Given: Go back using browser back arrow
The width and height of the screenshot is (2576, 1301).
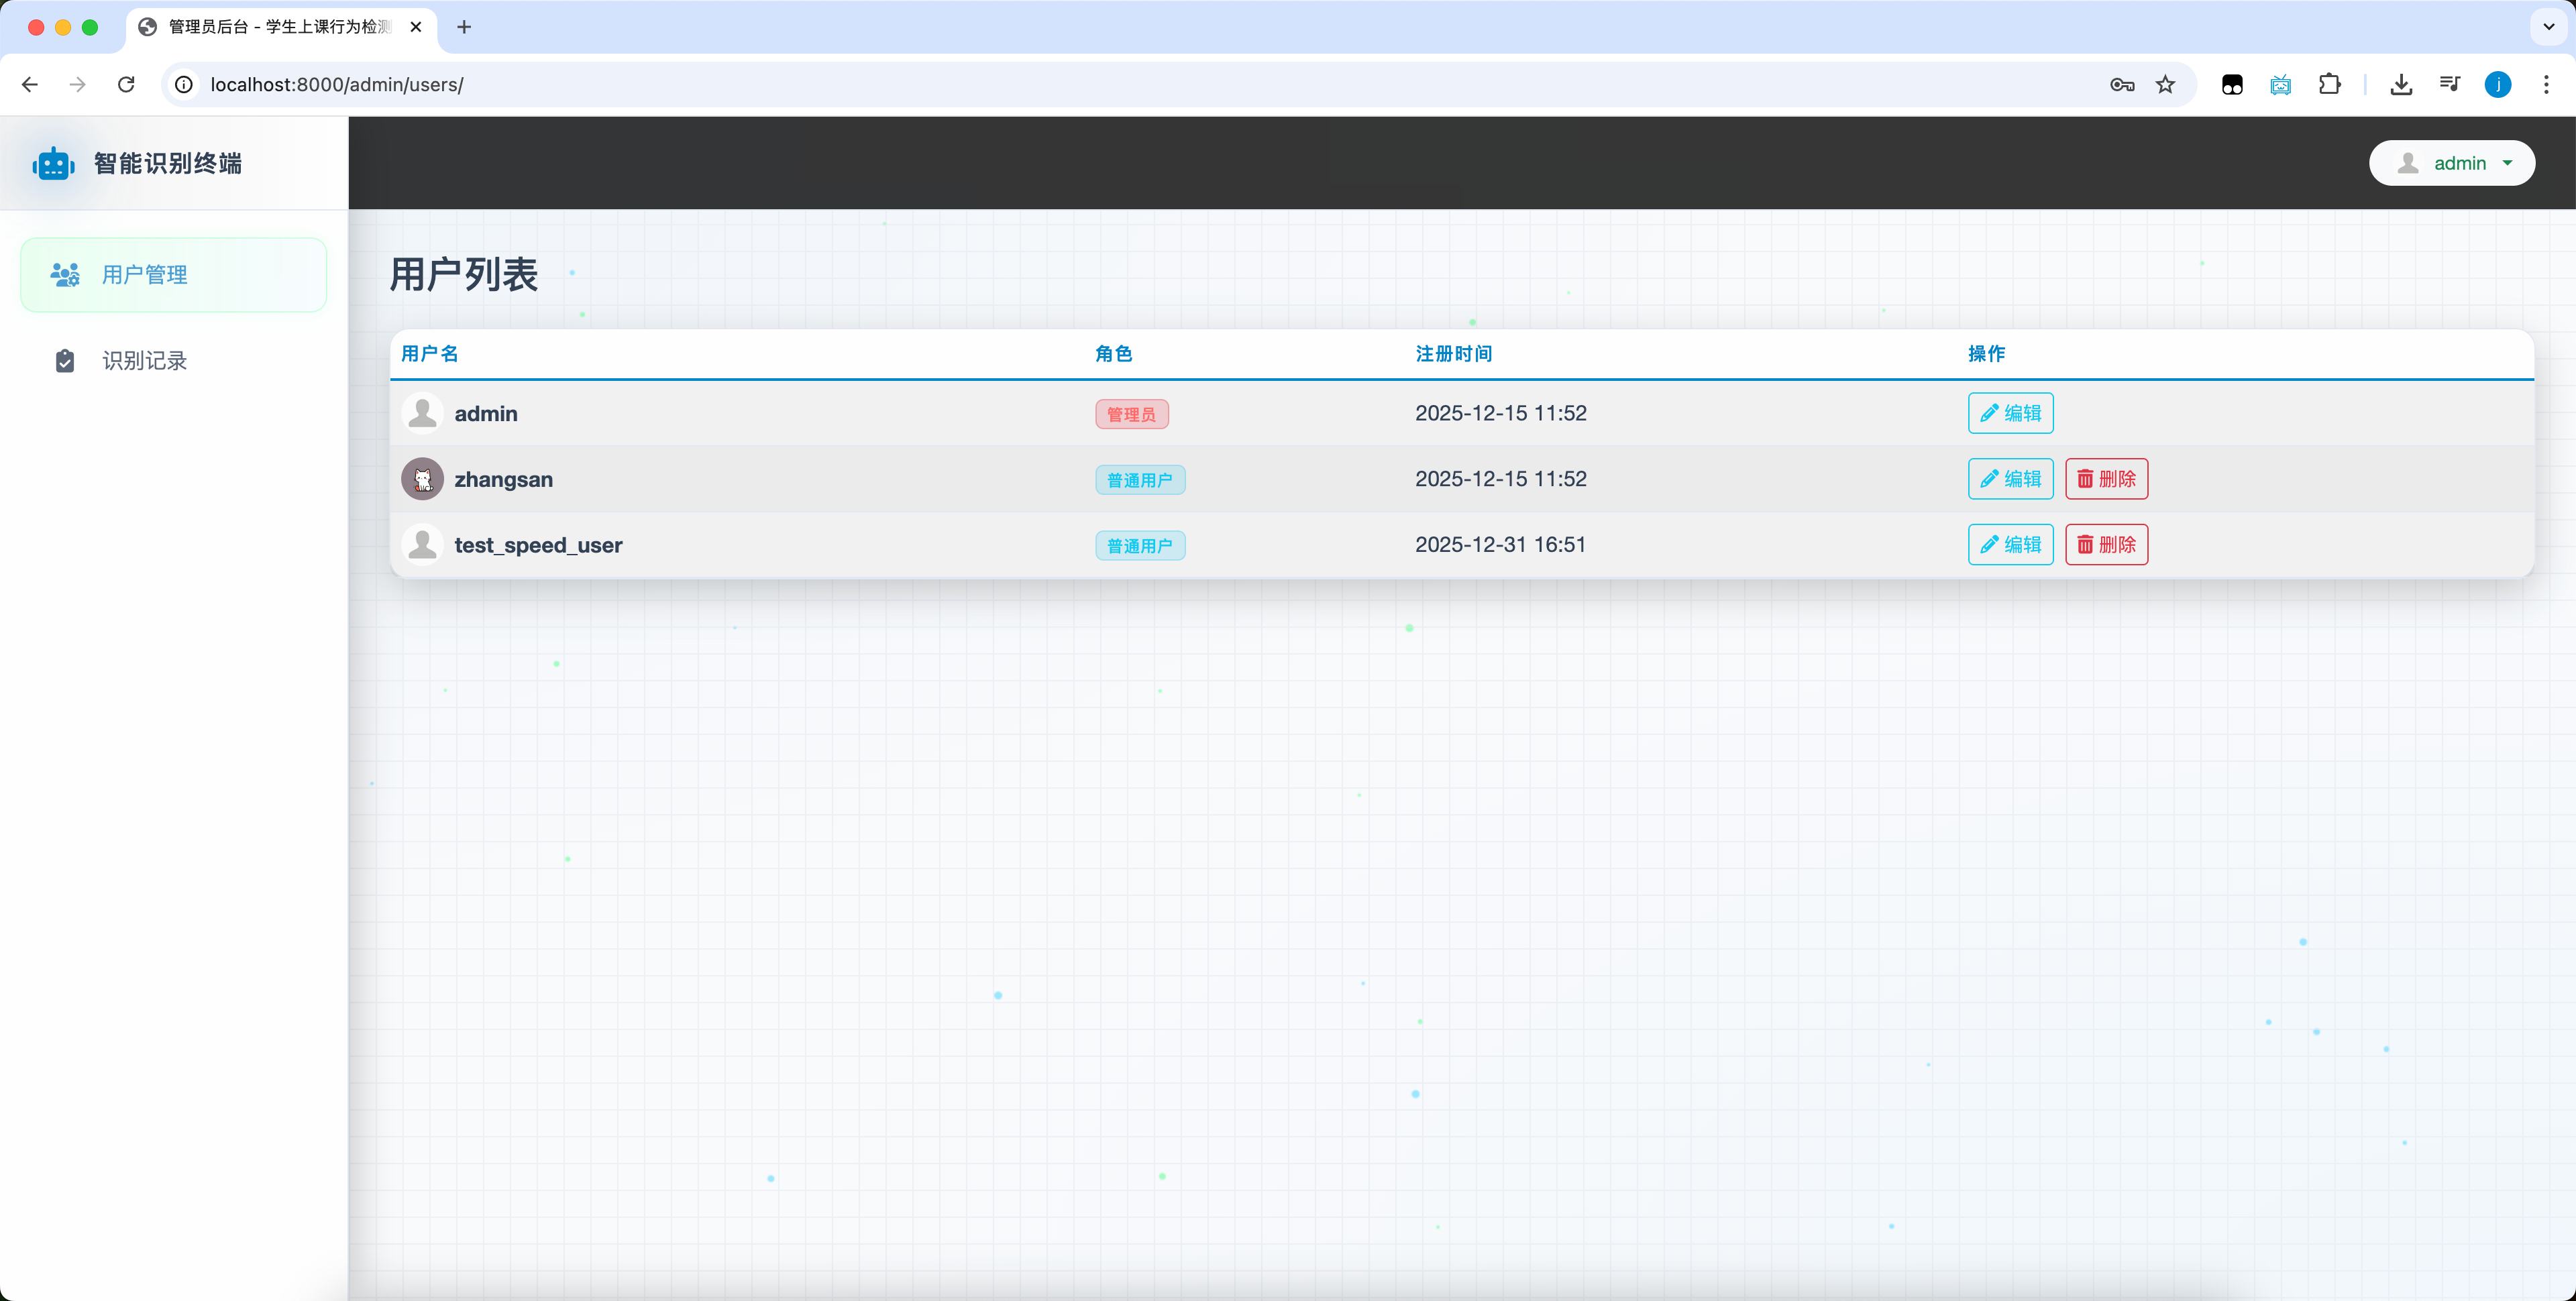Looking at the screenshot, I should tap(30, 84).
